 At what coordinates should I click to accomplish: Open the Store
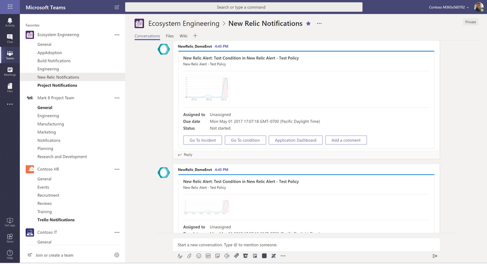click(x=10, y=238)
